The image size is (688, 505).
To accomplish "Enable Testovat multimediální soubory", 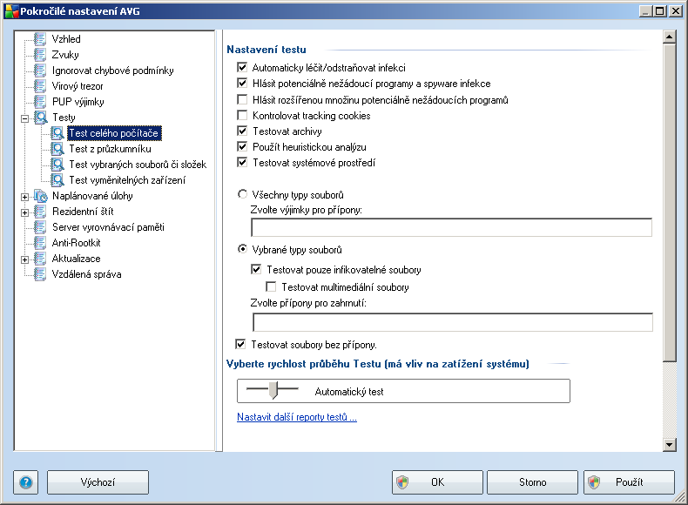I will click(271, 287).
